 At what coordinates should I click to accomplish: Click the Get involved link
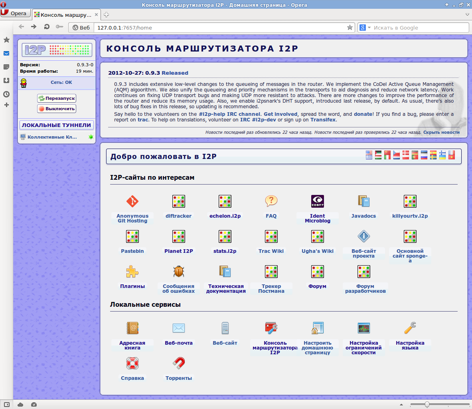click(x=280, y=114)
